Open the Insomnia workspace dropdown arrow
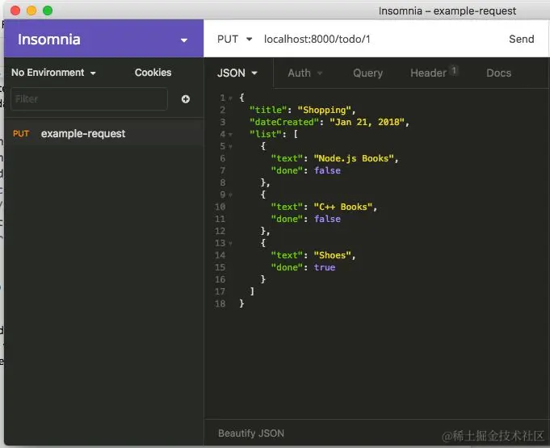Viewport: 550px width, 448px height. [184, 40]
